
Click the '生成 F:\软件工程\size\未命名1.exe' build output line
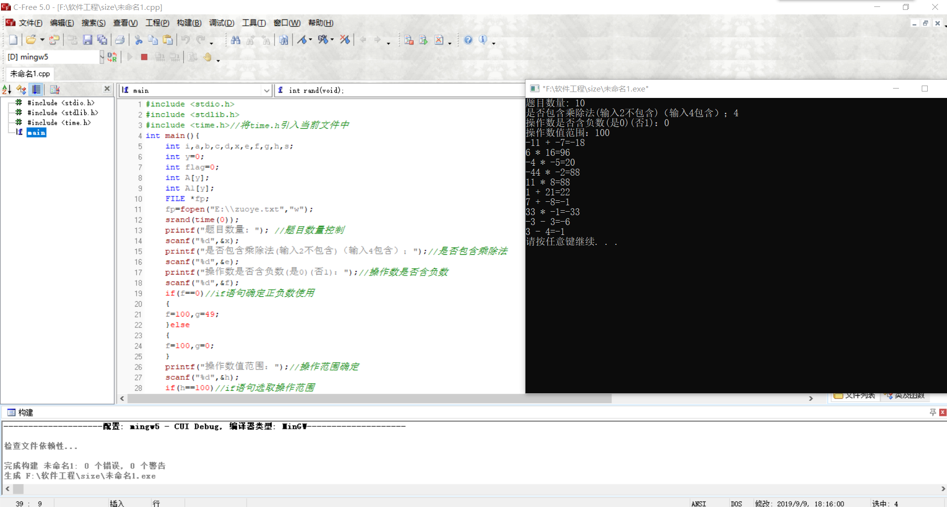pos(80,476)
